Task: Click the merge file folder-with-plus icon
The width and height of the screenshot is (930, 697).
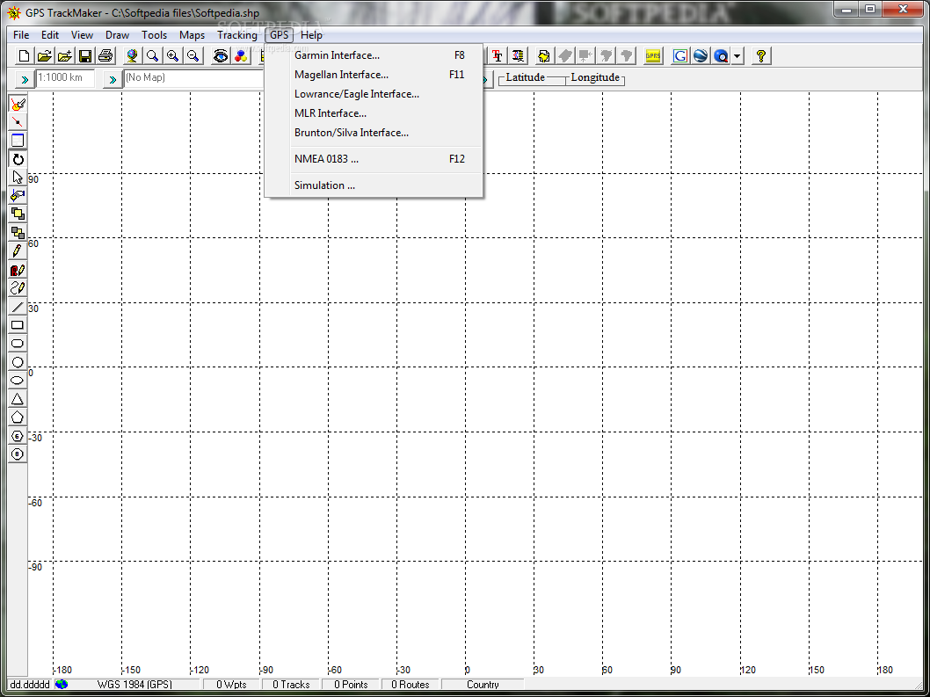Action: (65, 55)
